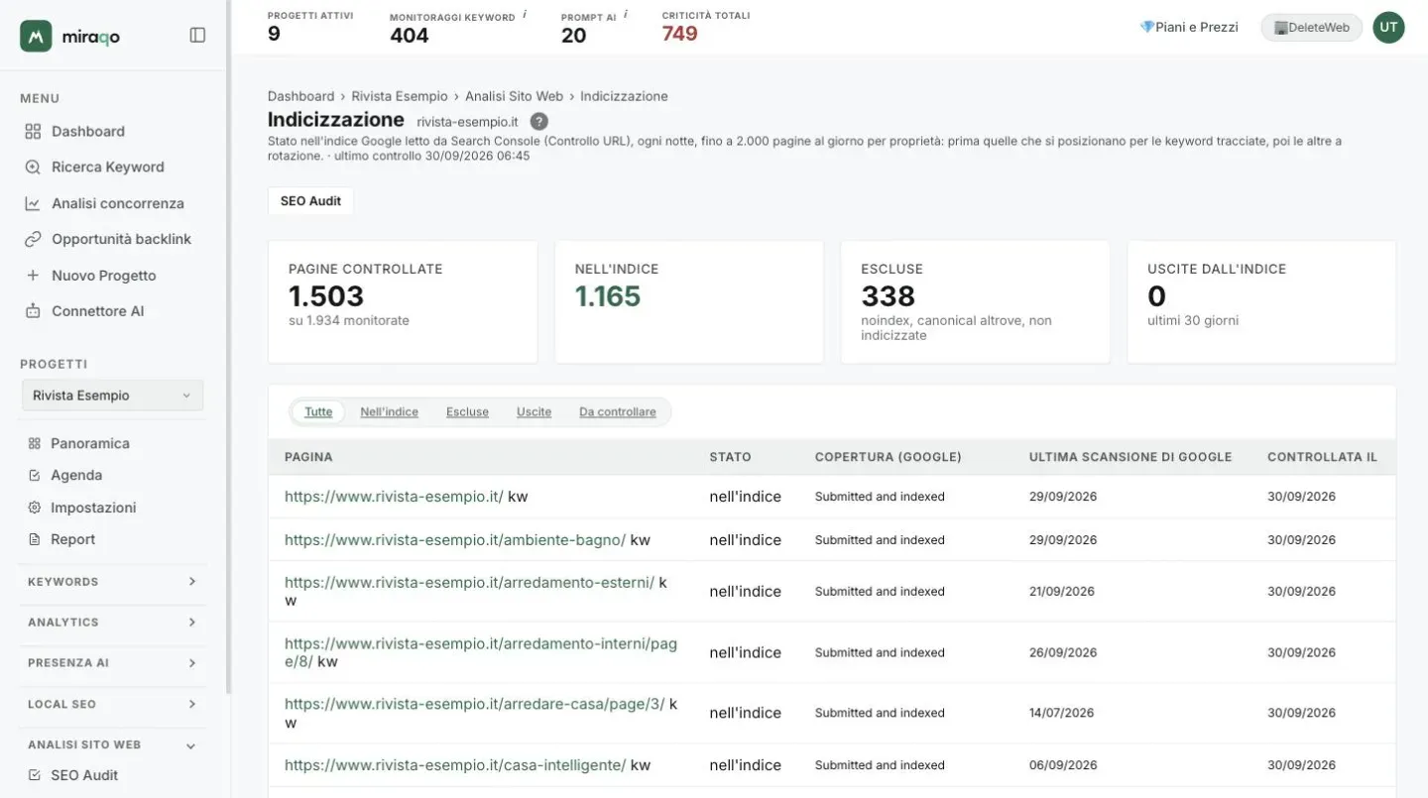The image size is (1428, 798).
Task: Switch to the Nell'indice filter tab
Action: 389,412
